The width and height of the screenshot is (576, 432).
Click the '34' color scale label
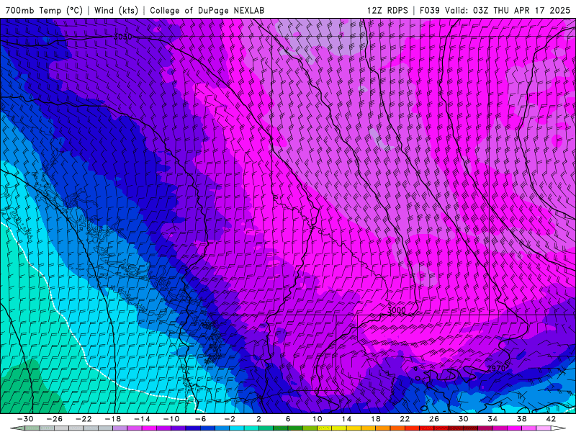pos(492,419)
